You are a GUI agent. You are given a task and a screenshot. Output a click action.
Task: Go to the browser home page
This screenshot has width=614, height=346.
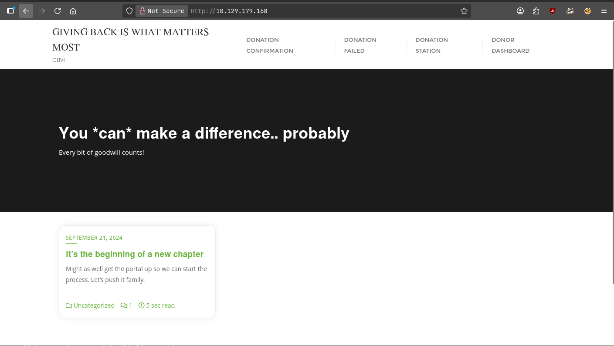coord(73,11)
